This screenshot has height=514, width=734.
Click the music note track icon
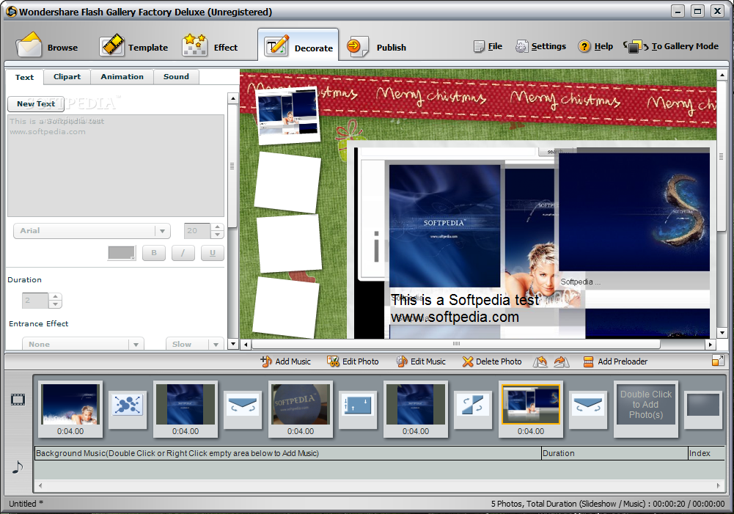tap(18, 467)
